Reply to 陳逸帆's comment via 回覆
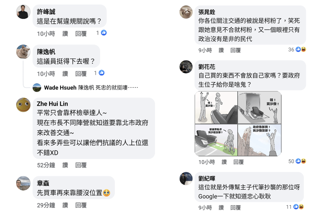 point(81,74)
